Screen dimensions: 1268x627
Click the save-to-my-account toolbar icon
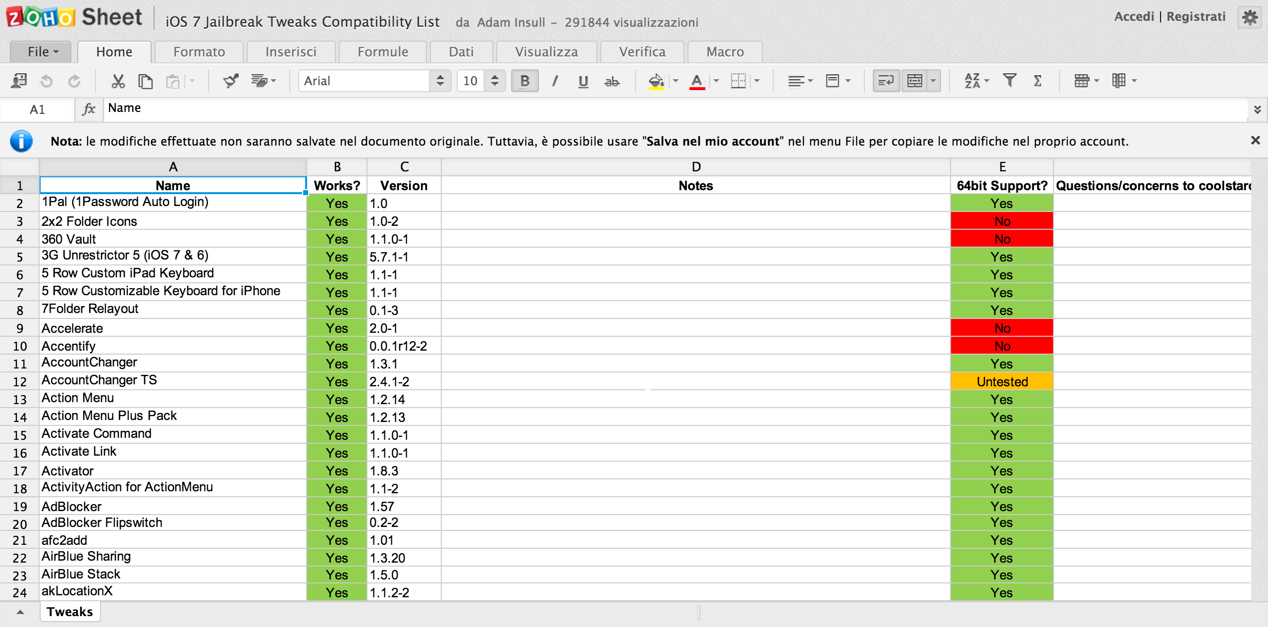point(19,81)
